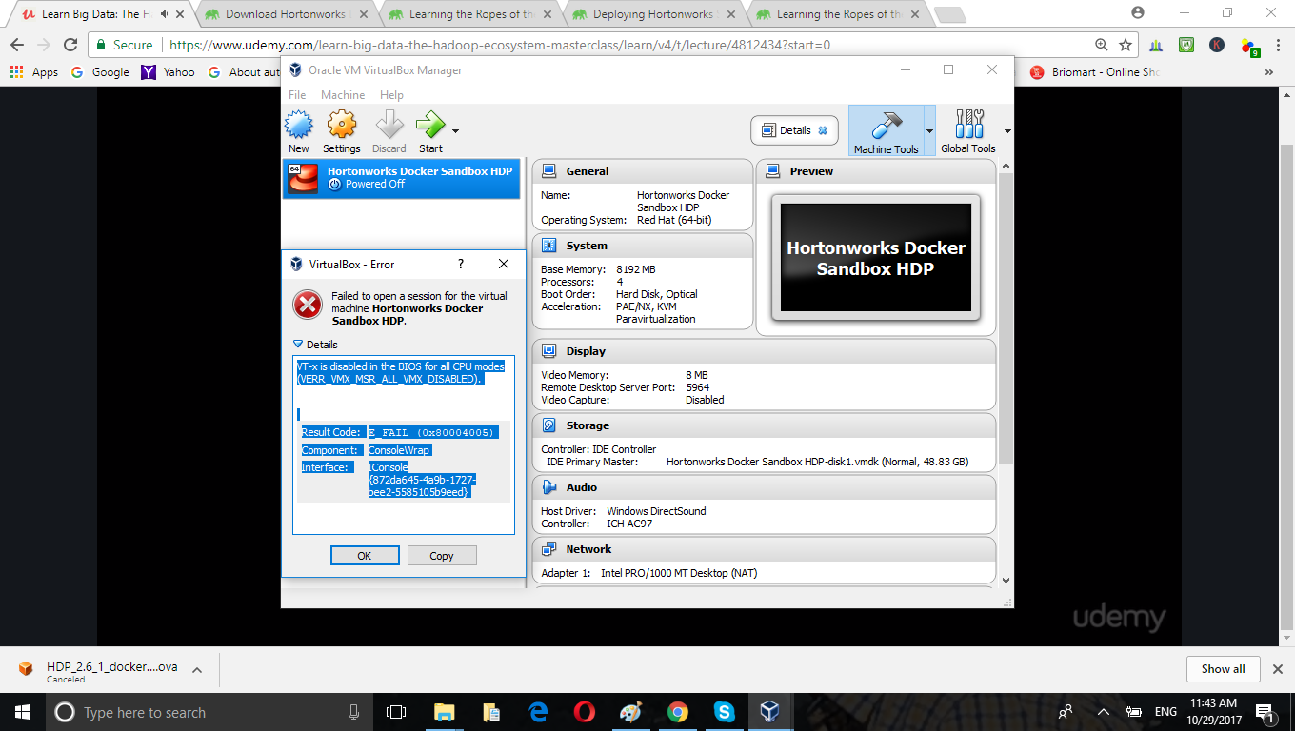This screenshot has width=1295, height=731.
Task: Open the Google bookmark
Action: tap(100, 72)
